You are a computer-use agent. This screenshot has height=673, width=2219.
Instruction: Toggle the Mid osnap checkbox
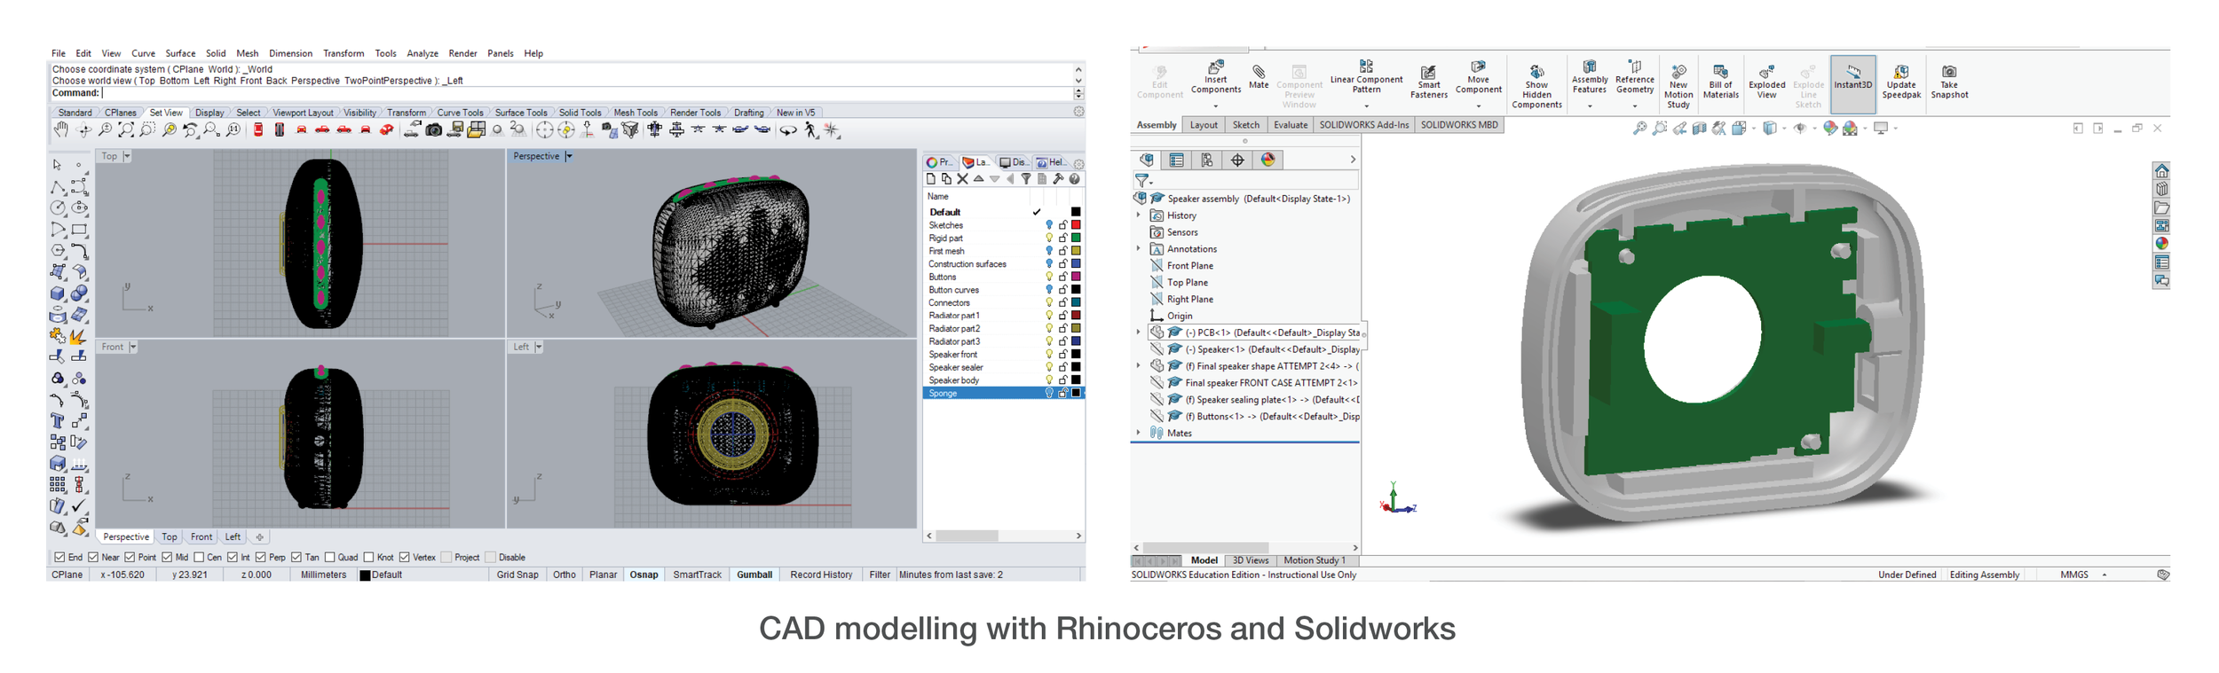(x=167, y=558)
